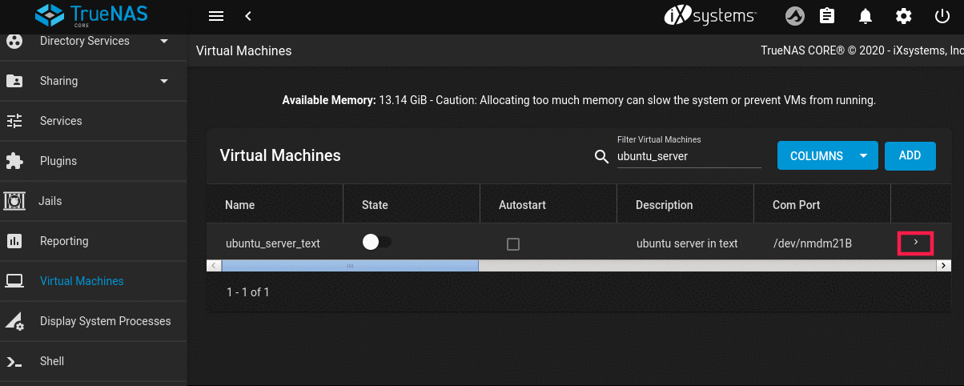This screenshot has width=964, height=386.
Task: Open the alerts bell icon
Action: point(866,16)
